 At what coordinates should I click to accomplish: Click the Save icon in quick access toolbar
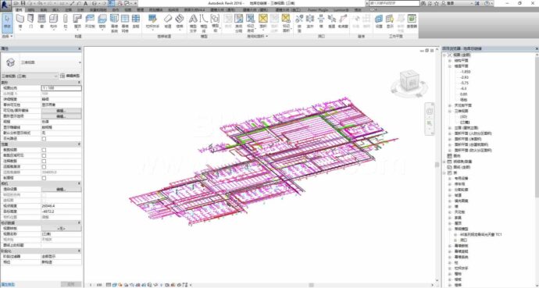click(23, 3)
